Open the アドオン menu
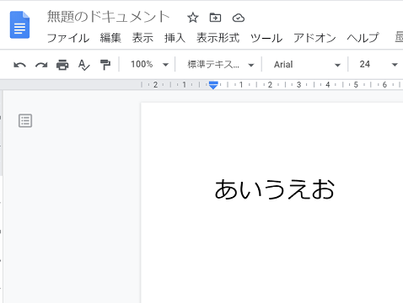Image resolution: width=403 pixels, height=303 pixels. pos(314,38)
